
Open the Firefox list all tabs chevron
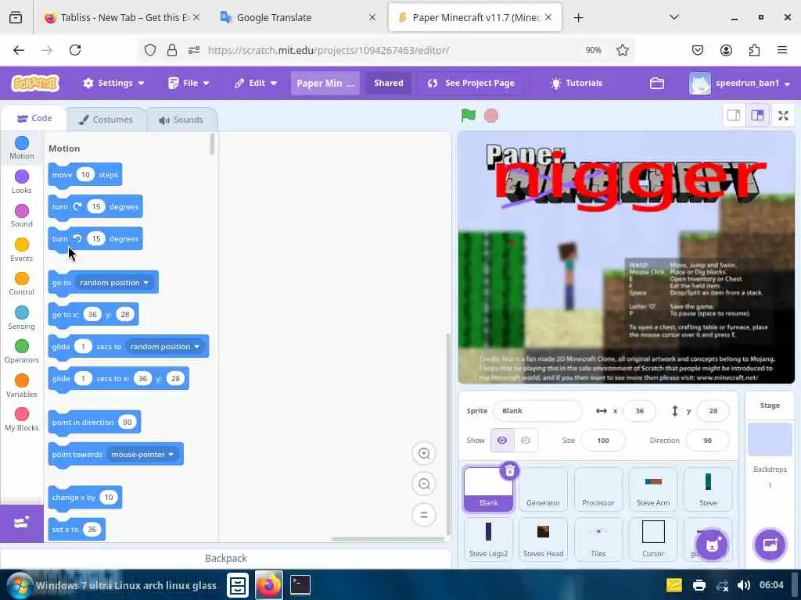click(x=673, y=17)
